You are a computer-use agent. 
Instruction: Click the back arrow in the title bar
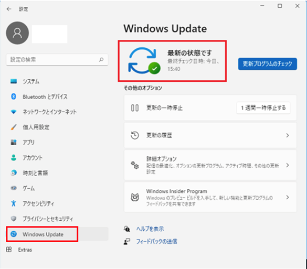(x=9, y=9)
